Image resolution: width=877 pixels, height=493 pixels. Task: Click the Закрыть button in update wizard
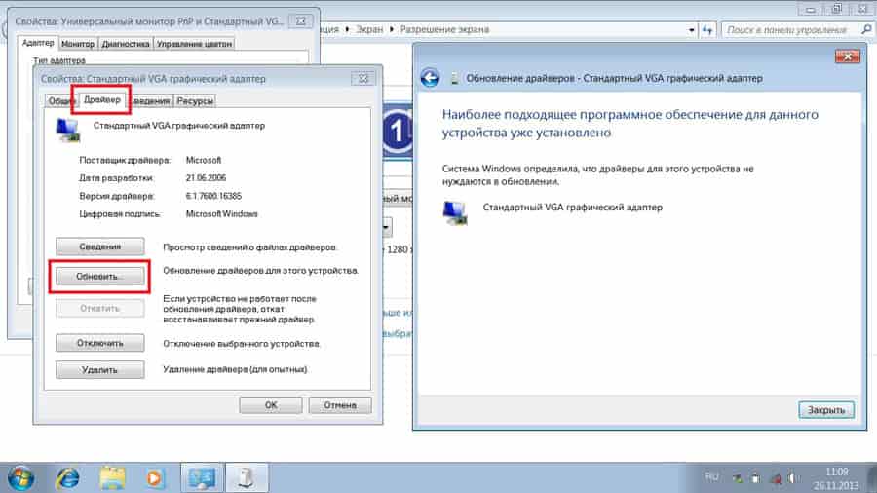pyautogui.click(x=826, y=409)
